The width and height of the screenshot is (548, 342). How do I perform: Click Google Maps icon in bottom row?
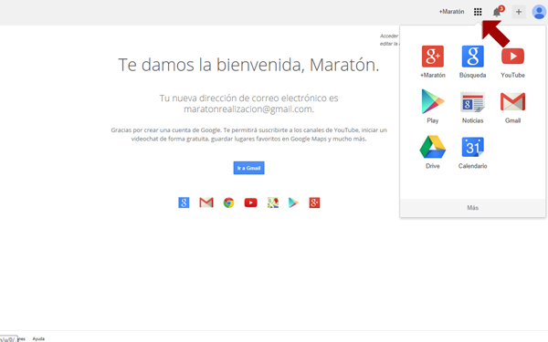[273, 202]
